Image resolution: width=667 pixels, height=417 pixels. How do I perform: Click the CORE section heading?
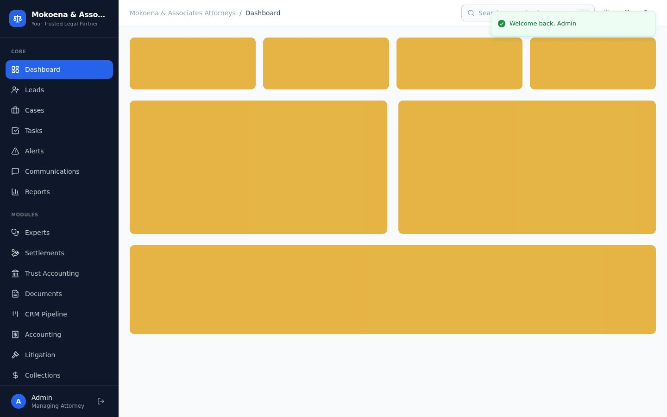(x=19, y=51)
